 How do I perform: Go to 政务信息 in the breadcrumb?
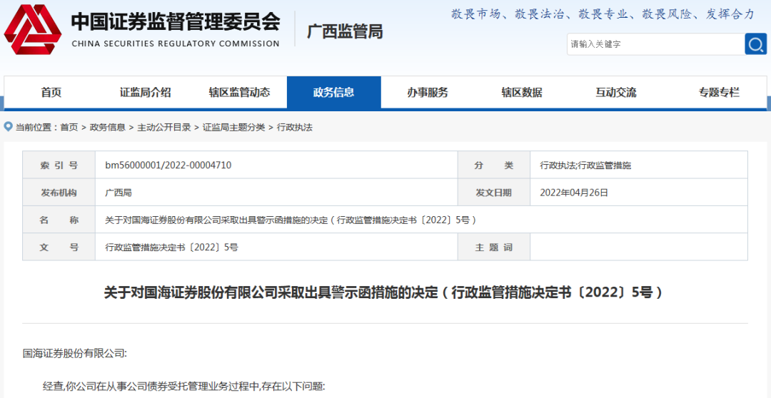107,128
